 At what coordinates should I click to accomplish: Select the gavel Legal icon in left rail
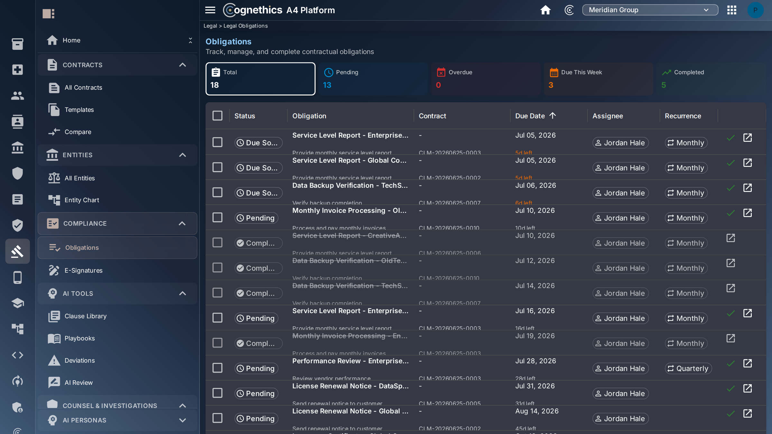tap(17, 251)
